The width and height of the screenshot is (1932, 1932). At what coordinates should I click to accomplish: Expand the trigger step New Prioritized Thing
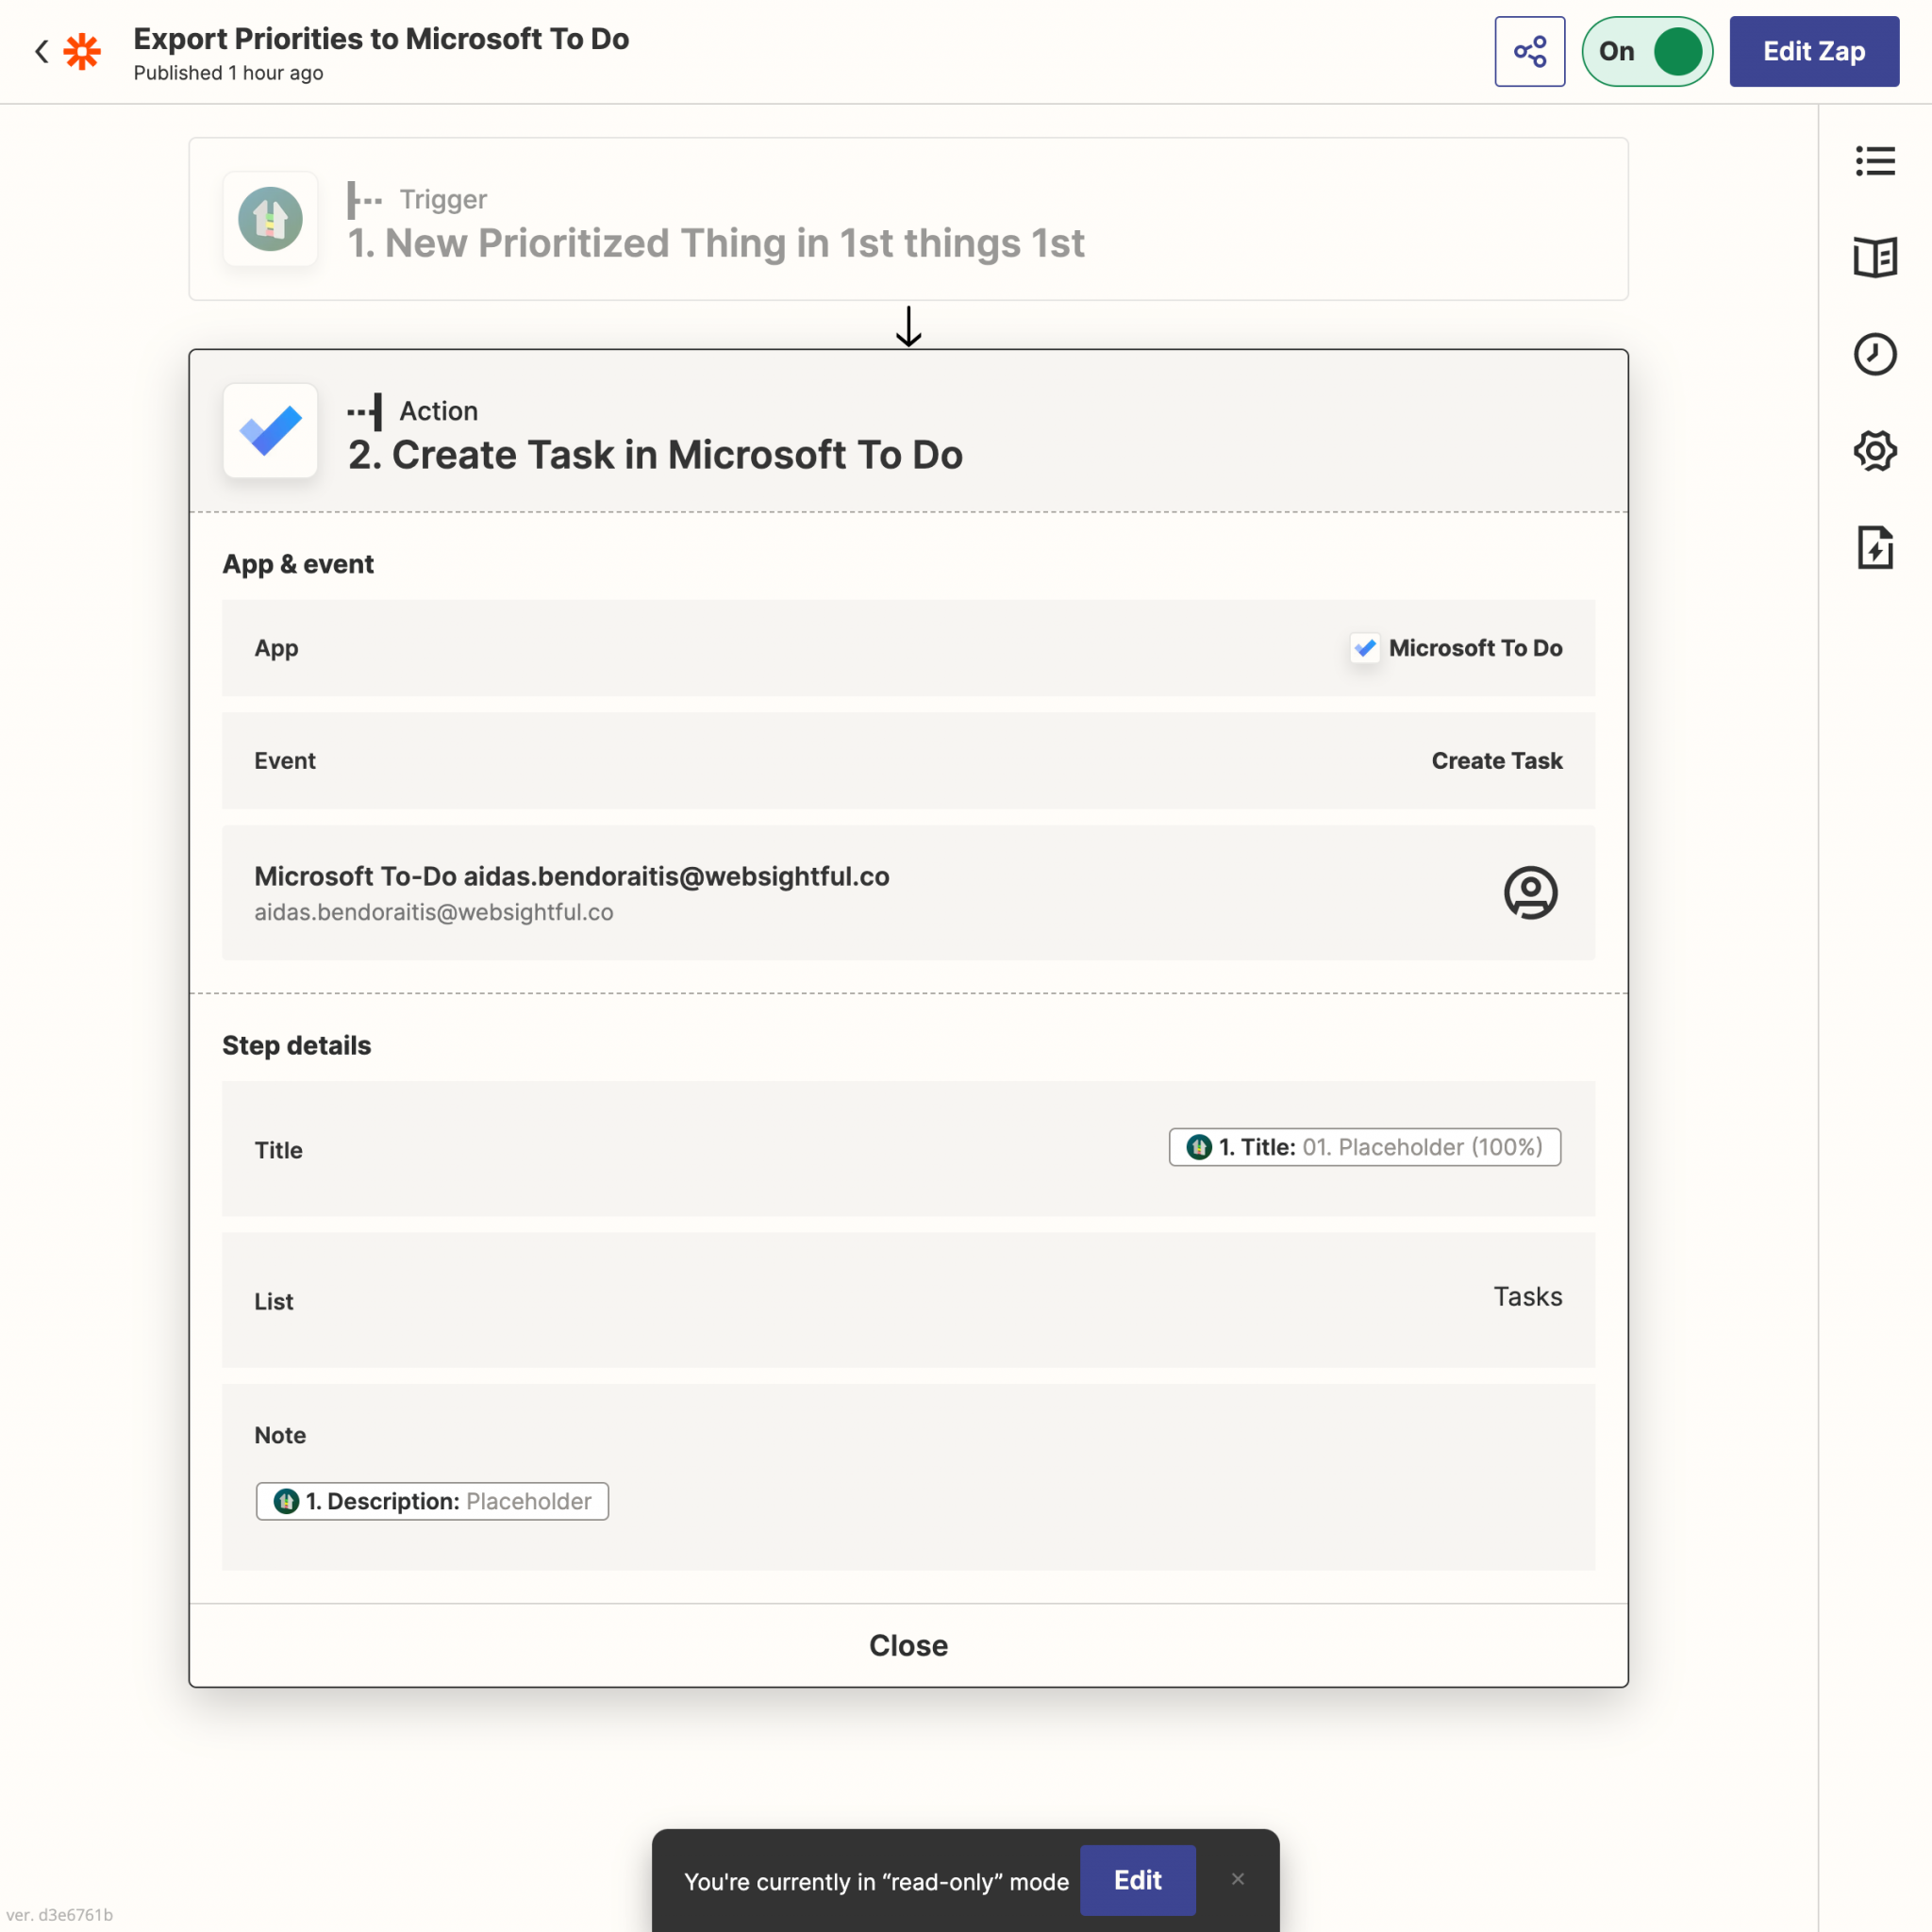[908, 219]
